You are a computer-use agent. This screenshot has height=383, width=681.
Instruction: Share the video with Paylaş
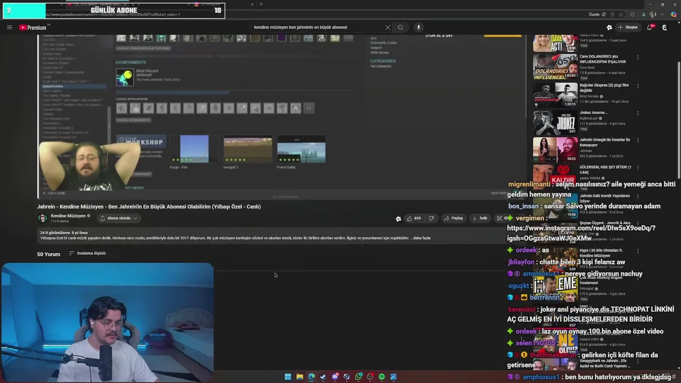pyautogui.click(x=454, y=218)
